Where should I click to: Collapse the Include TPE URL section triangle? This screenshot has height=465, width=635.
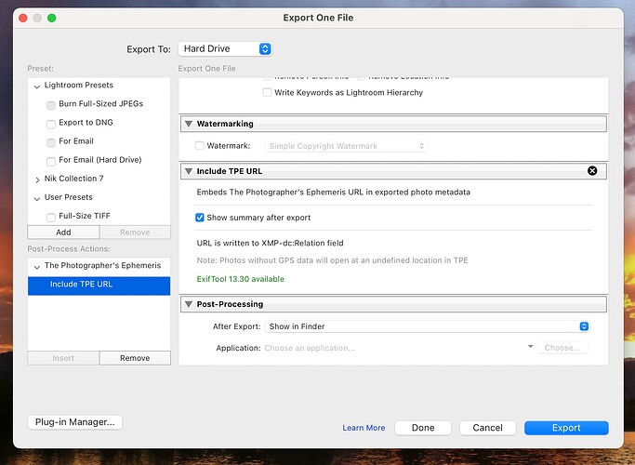point(189,171)
